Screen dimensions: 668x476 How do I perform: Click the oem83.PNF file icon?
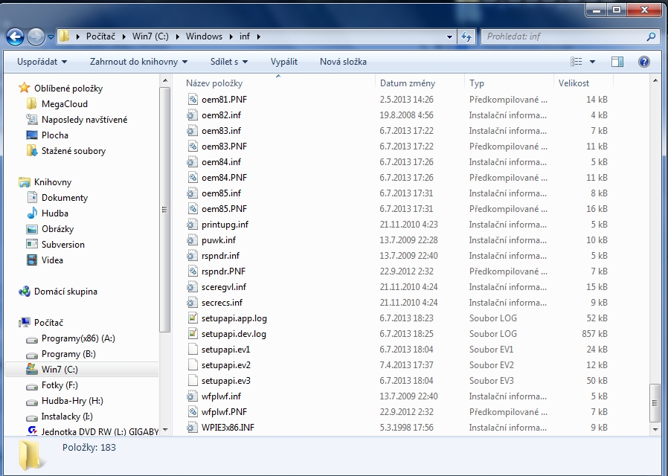(193, 146)
